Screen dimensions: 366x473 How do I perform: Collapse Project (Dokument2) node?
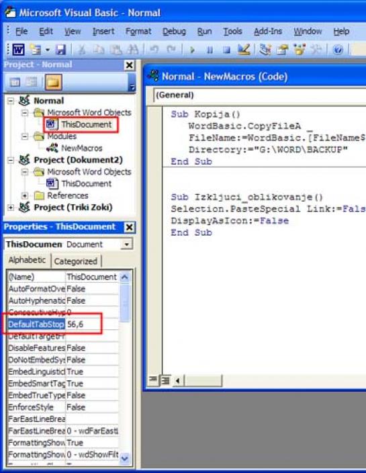click(11, 160)
